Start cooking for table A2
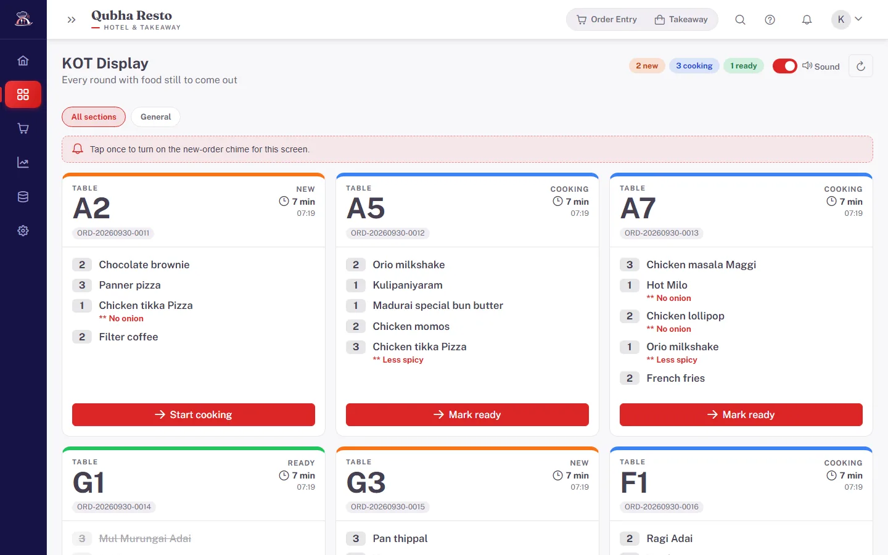The width and height of the screenshot is (888, 555). coord(194,414)
